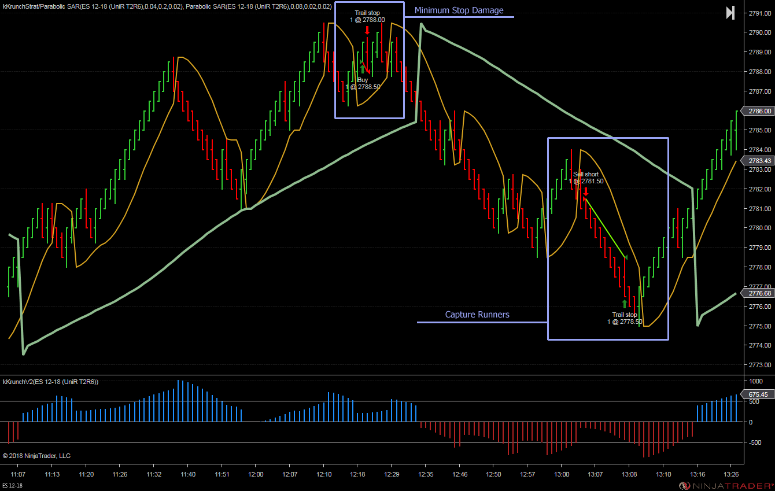Select the kKrunchStrat/Parabolic SAR indicator label
Image resolution: width=775 pixels, height=491 pixels.
click(x=167, y=6)
